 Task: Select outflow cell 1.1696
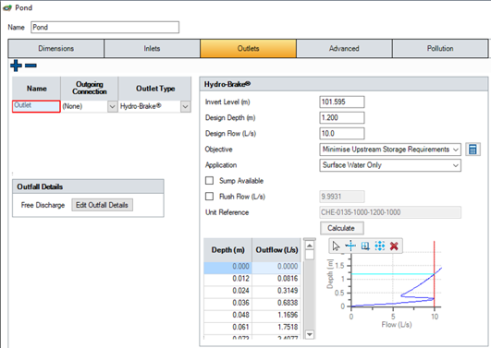coord(276,315)
